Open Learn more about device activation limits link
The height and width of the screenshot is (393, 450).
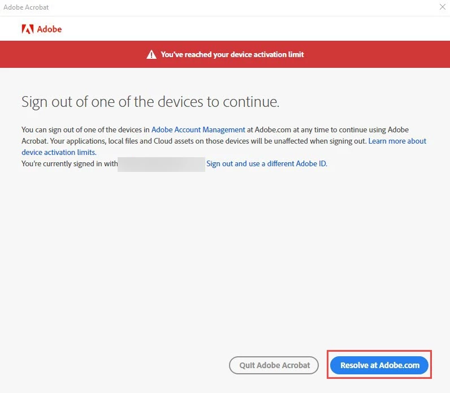(397, 141)
